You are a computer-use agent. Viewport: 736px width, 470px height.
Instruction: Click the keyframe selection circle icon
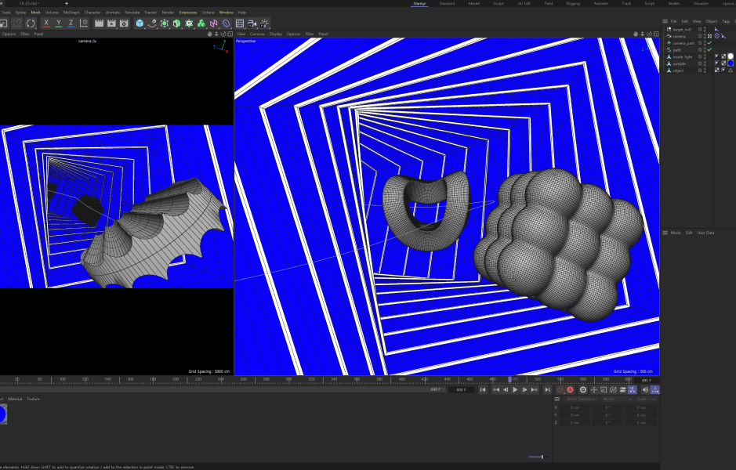pyautogui.click(x=583, y=390)
